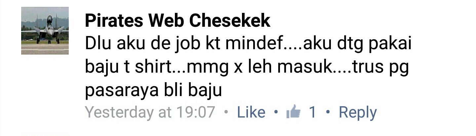Screen dimensions: 476x136
Task: Open the thumbs-up likes icon
Action: click(x=294, y=112)
